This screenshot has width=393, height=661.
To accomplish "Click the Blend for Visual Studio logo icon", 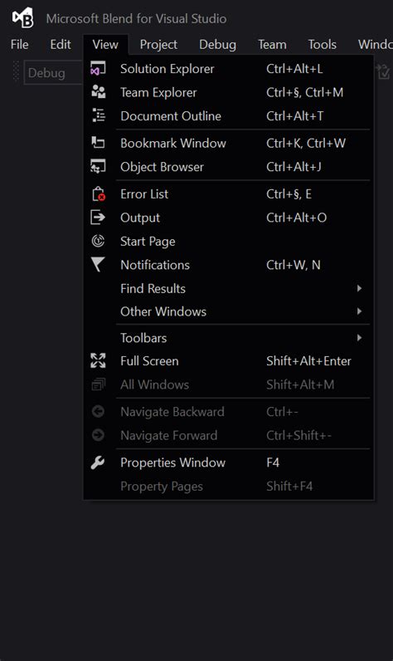I will [x=22, y=18].
